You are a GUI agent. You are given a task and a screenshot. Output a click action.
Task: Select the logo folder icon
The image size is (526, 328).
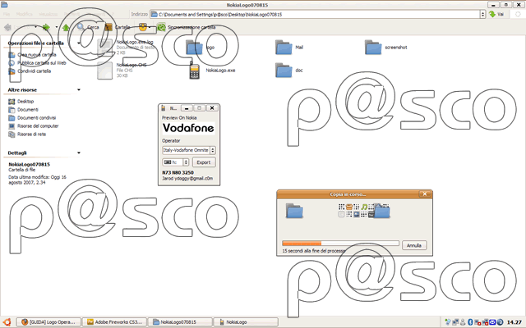(194, 48)
